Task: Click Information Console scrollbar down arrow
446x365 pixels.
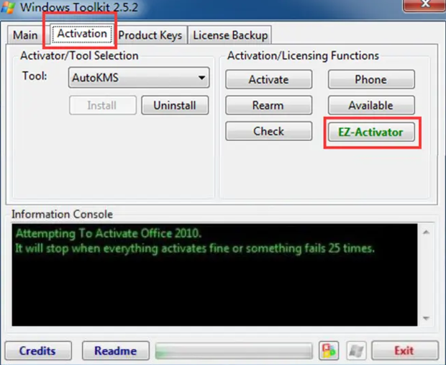Action: [x=426, y=318]
